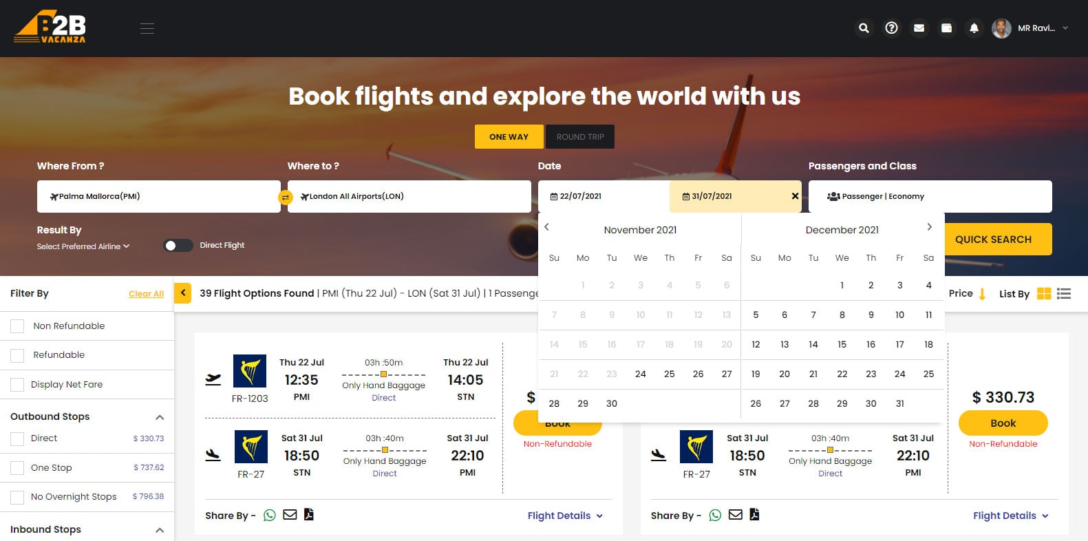The width and height of the screenshot is (1088, 541).
Task: Enable the Direct Flight toggle
Action: point(178,245)
